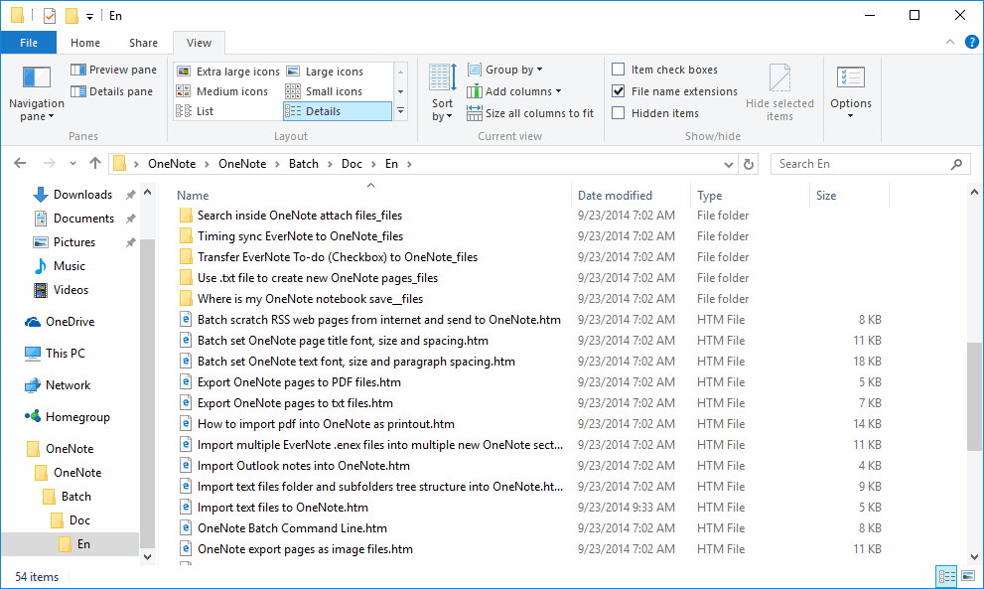Select Export OneNote pages to PDF files.htm
984x589 pixels.
[x=299, y=382]
